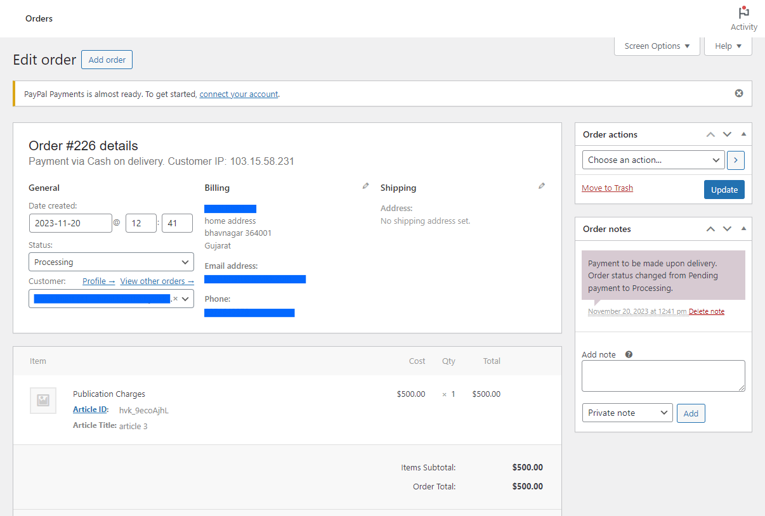Open the Choose an action dropdown
The height and width of the screenshot is (516, 765).
(x=653, y=160)
